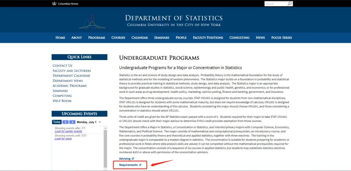Follow the Look for more link
The height and width of the screenshot is (171, 351).
click(x=63, y=139)
